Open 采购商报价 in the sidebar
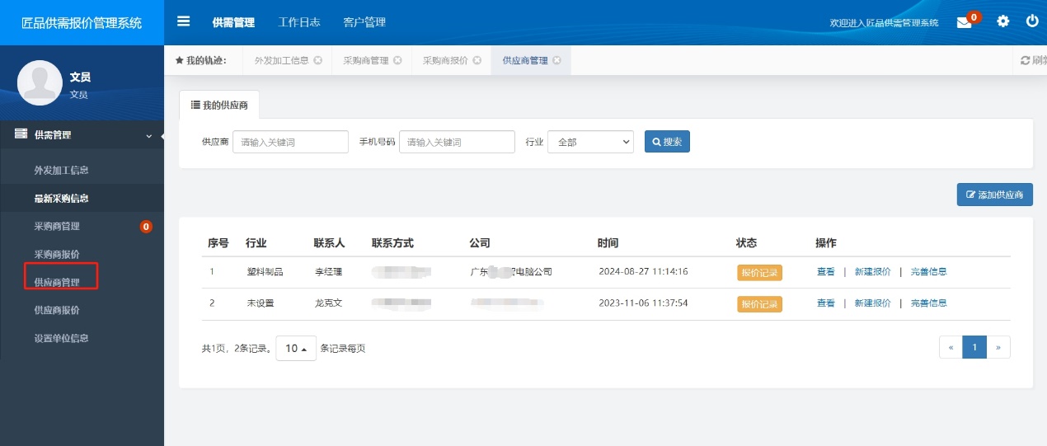1047x446 pixels. click(x=57, y=255)
